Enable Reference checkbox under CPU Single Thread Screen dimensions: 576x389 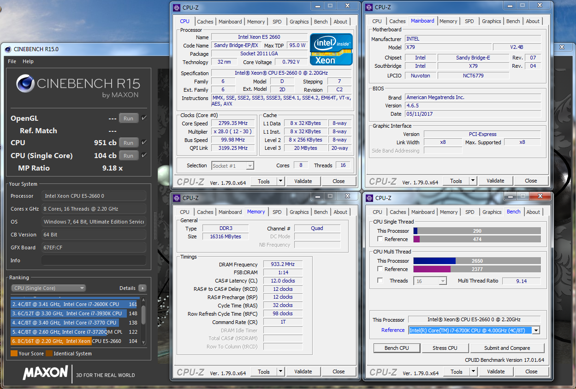[380, 239]
